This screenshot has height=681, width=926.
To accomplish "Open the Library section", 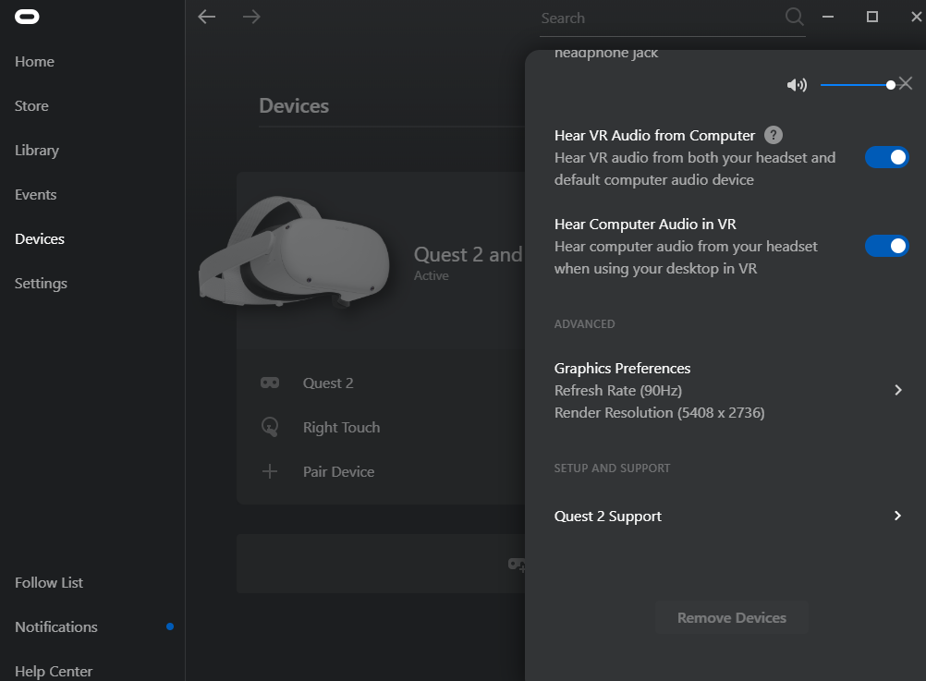I will (x=37, y=150).
